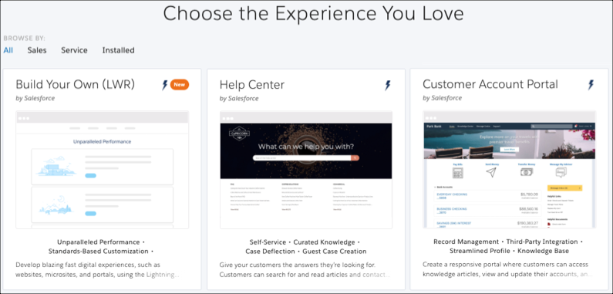
Task: Click 'Self-Service' feature text
Action: (x=268, y=242)
